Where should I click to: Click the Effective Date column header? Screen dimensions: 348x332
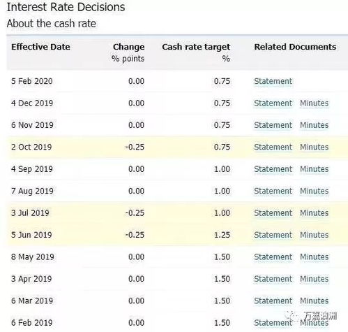(x=40, y=47)
